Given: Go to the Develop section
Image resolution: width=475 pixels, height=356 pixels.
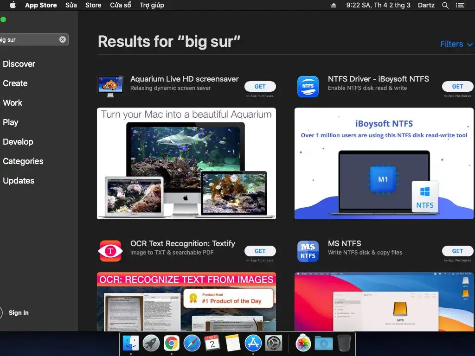Looking at the screenshot, I should 18,142.
